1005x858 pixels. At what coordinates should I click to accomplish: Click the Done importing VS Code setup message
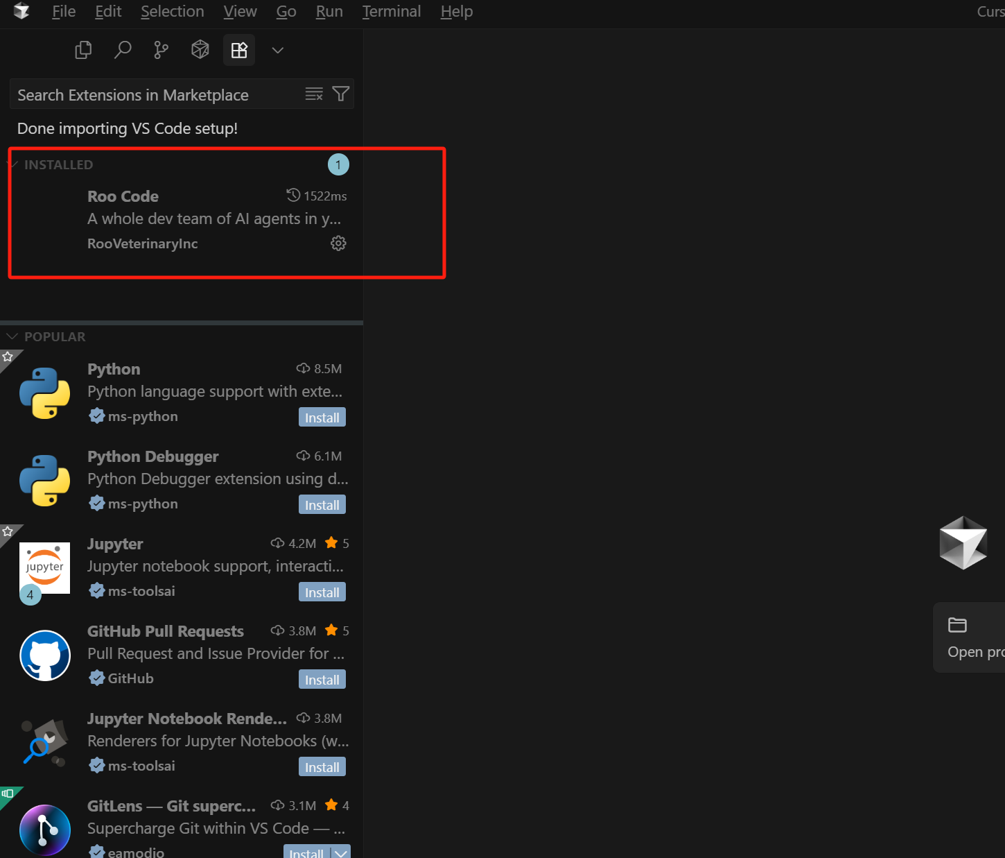[x=128, y=128]
